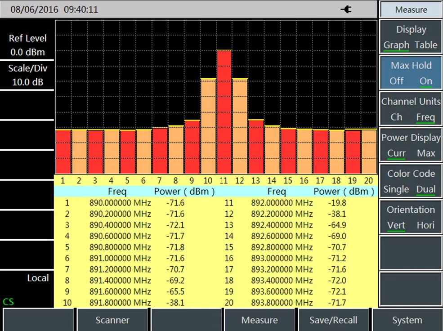The height and width of the screenshot is (331, 443).
Task: Turn Max Hold Off
Action: 396,81
